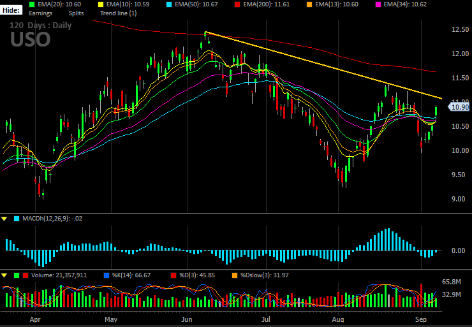Click the green Volume color swatch
This screenshot has width=472, height=327.
(x=17, y=275)
